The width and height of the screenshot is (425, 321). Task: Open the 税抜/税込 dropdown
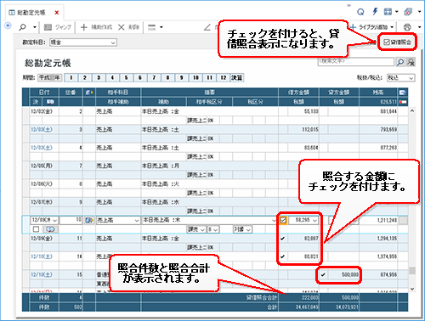(400, 77)
